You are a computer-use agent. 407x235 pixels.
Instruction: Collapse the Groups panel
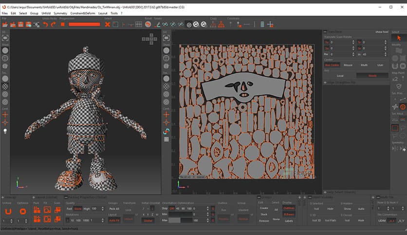259,197
